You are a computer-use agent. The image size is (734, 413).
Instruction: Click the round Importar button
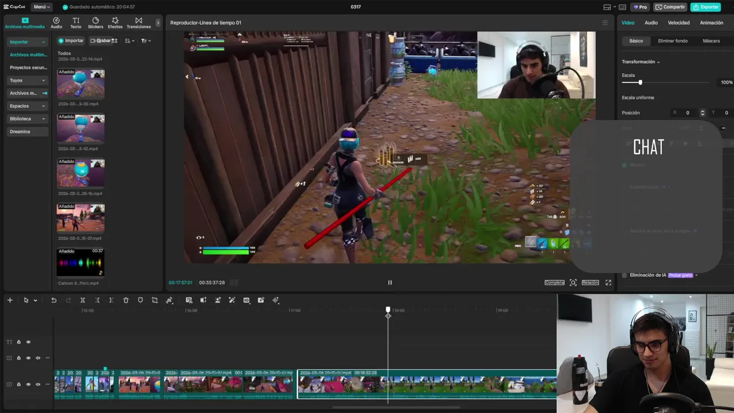[x=71, y=41]
